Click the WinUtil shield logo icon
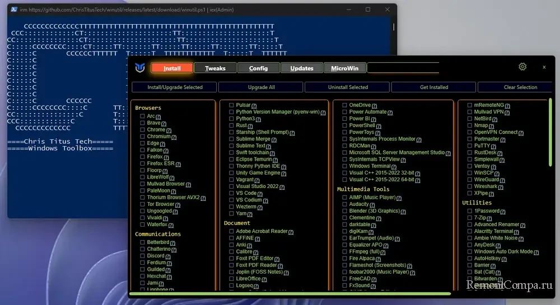 coord(140,67)
